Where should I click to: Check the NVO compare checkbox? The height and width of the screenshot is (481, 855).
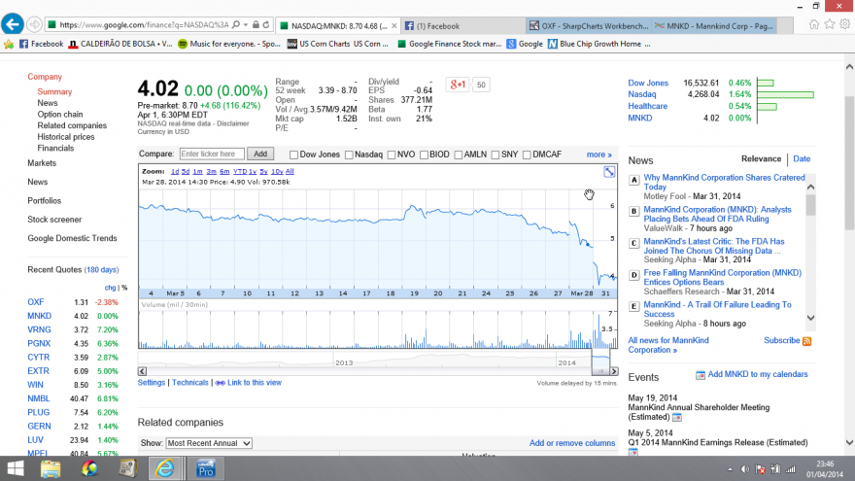[x=392, y=155]
